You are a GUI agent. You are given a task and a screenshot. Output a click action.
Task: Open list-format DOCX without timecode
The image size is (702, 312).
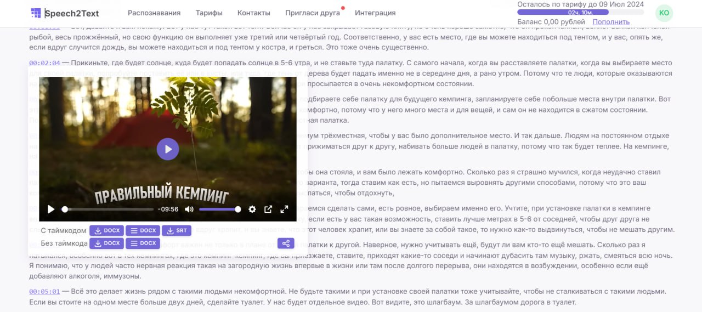point(143,243)
